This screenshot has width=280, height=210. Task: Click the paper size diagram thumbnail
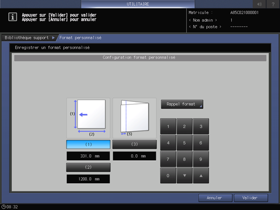click(88, 118)
